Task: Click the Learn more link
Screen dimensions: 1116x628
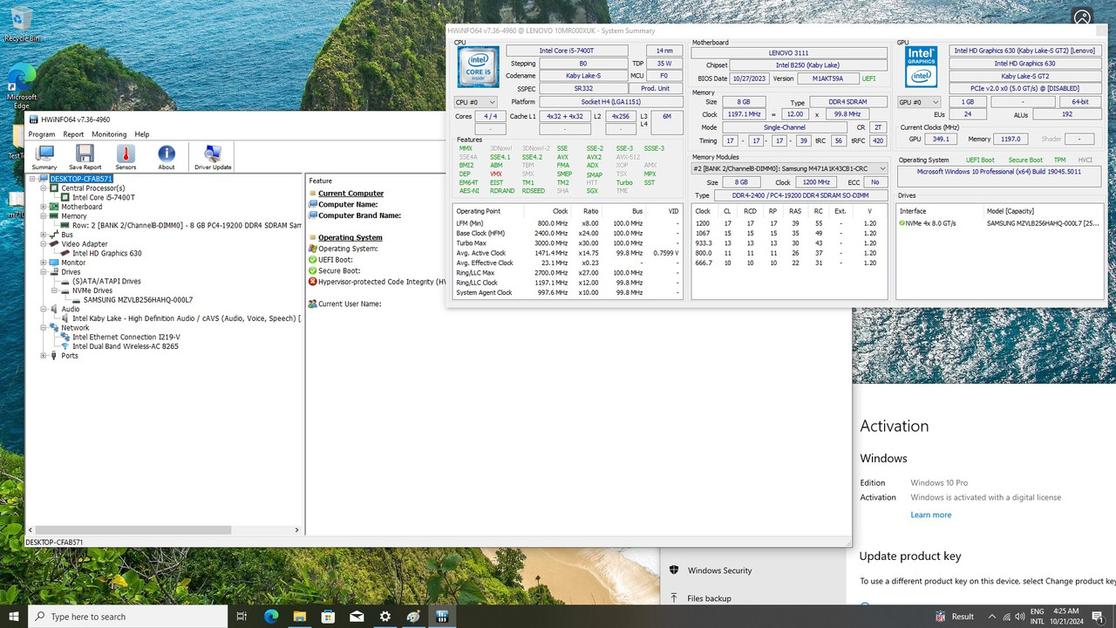Action: pyautogui.click(x=931, y=515)
